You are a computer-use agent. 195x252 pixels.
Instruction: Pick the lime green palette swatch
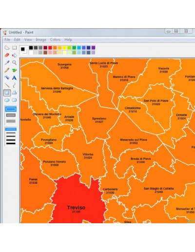69,48
